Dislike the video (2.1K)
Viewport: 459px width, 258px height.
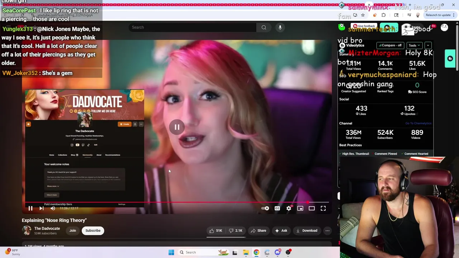(236, 231)
